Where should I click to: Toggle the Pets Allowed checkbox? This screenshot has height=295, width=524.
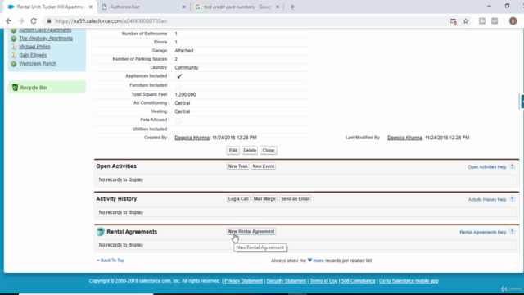tap(178, 120)
